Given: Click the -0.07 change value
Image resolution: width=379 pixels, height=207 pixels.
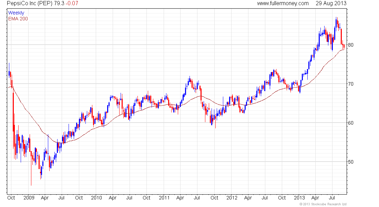Looking at the screenshot, I should 72,3.
